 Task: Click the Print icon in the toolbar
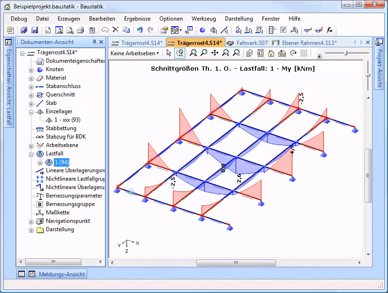click(80, 30)
